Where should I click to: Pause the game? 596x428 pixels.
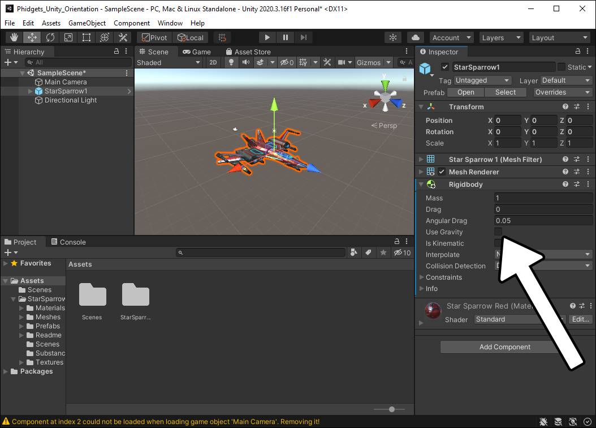coord(286,37)
